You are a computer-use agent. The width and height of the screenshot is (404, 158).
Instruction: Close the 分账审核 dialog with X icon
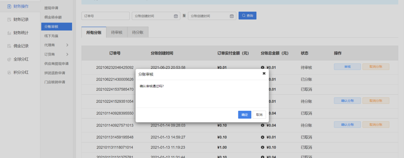pyautogui.click(x=264, y=73)
